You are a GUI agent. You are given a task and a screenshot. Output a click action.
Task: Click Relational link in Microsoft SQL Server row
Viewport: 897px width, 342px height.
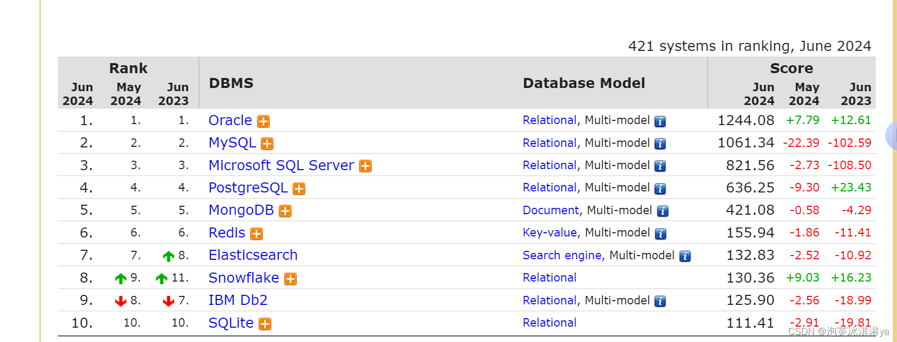coord(550,165)
